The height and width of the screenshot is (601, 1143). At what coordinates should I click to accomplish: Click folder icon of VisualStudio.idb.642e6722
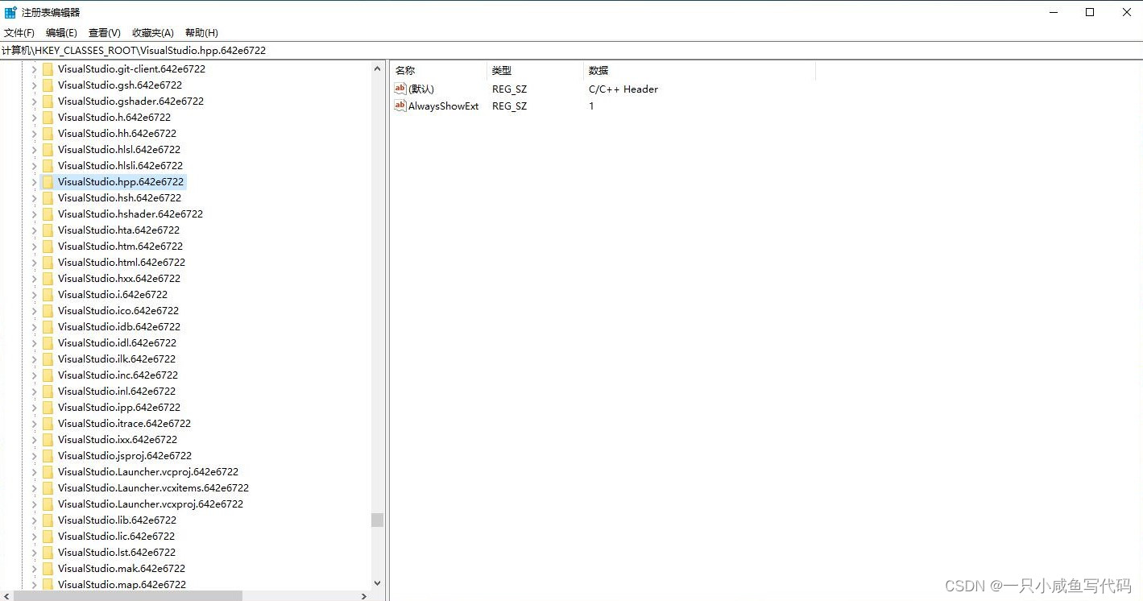click(48, 327)
